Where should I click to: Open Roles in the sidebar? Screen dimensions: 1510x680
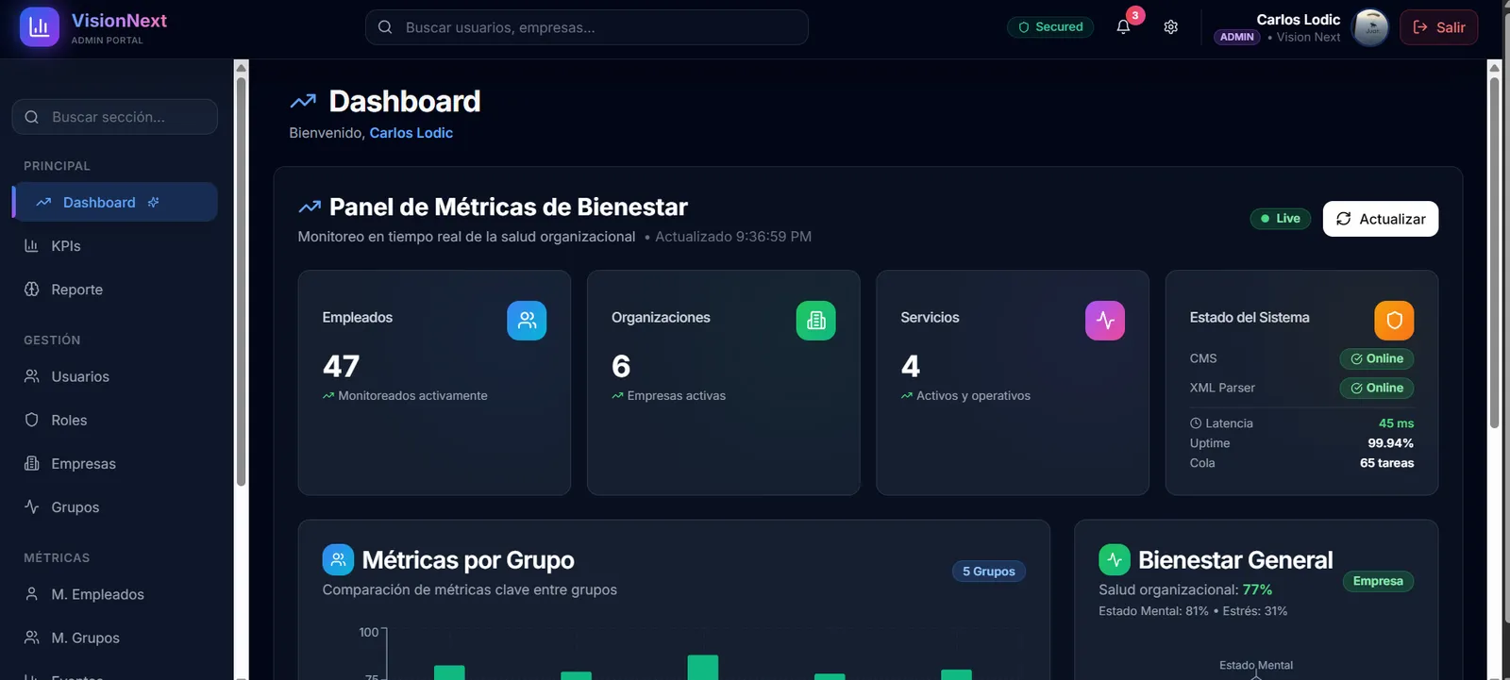click(x=115, y=420)
